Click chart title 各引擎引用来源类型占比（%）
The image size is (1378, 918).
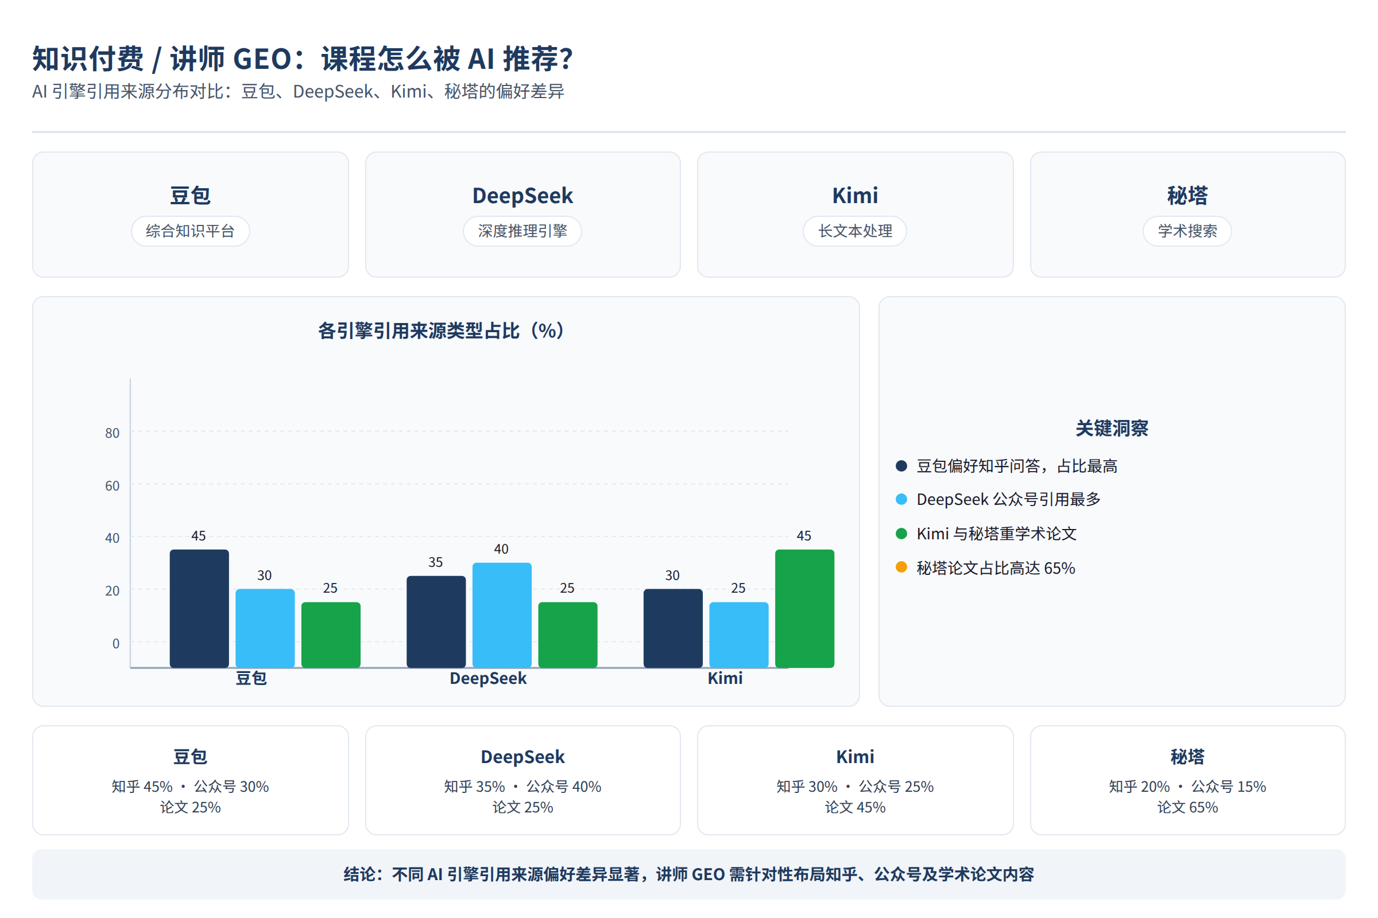(441, 331)
